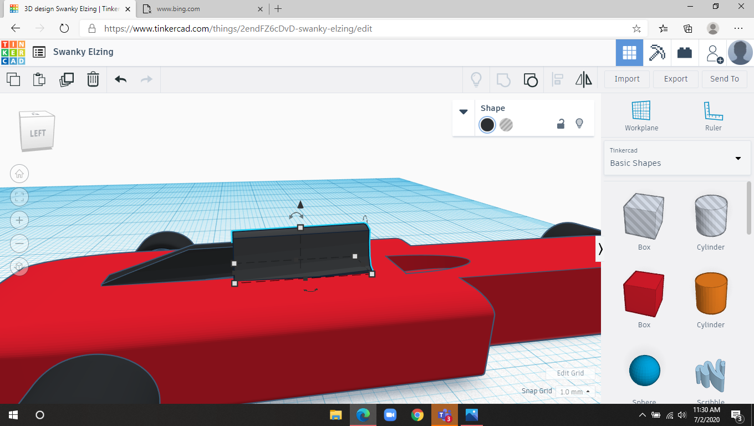Click the Workplane tool
This screenshot has height=426, width=754.
(x=641, y=115)
